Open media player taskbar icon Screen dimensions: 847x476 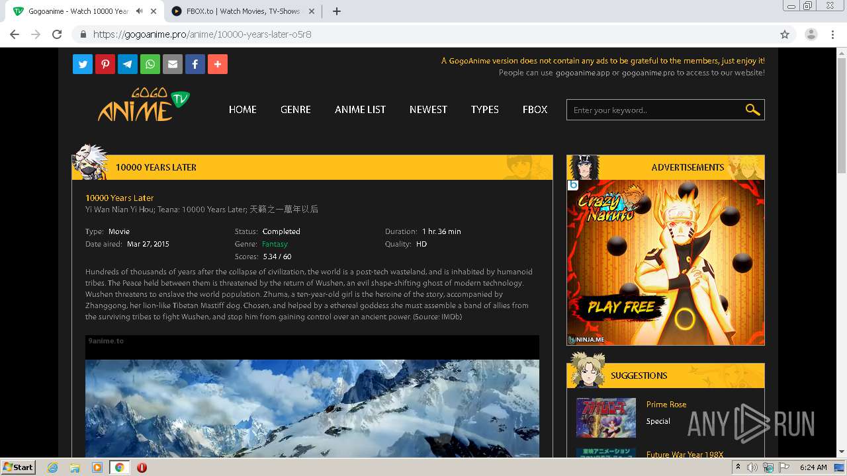[97, 467]
